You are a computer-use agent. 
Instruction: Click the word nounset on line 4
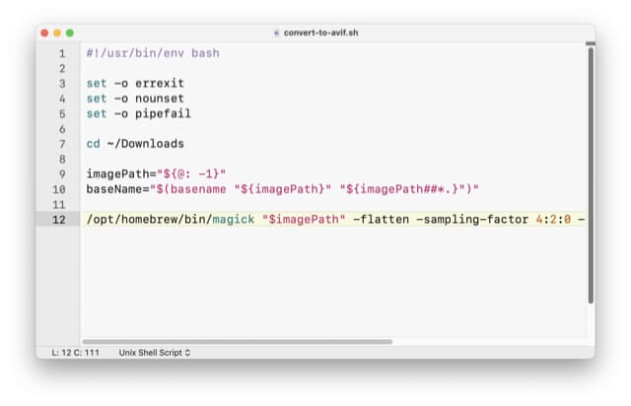pos(160,99)
